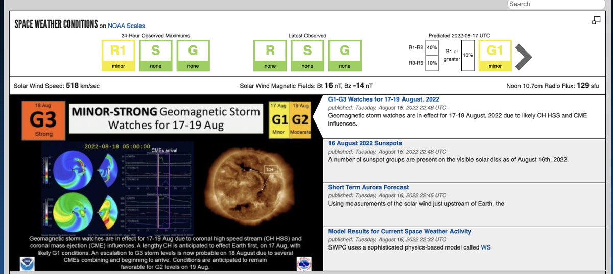Click the G none box under Latest Observed
The width and height of the screenshot is (613, 274).
coord(345,55)
